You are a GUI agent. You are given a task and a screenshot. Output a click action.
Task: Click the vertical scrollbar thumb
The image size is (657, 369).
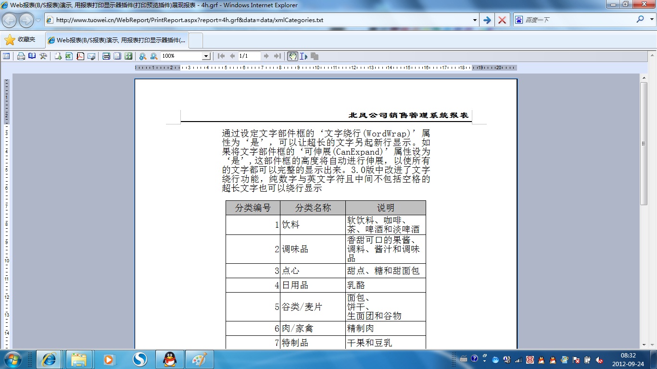tap(644, 143)
